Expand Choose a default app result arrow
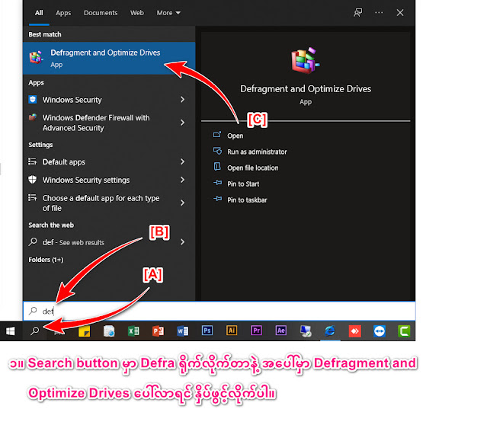The height and width of the screenshot is (425, 487). coord(182,203)
